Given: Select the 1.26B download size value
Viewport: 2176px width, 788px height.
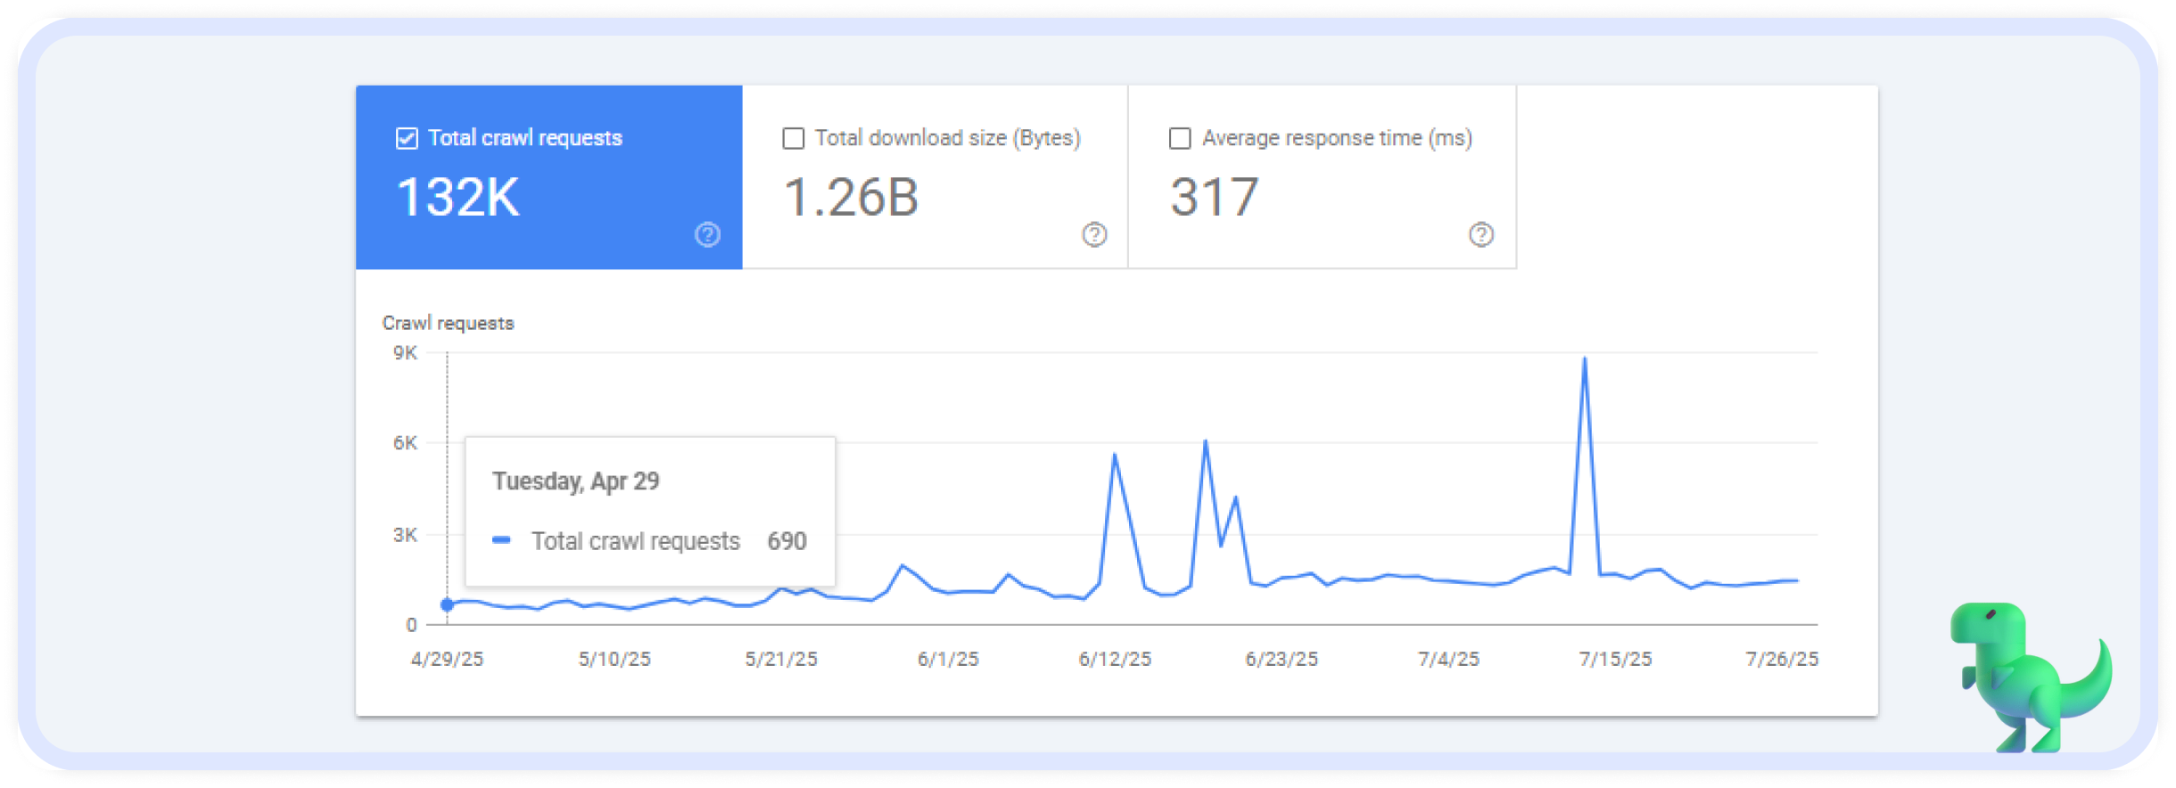Looking at the screenshot, I should (851, 197).
